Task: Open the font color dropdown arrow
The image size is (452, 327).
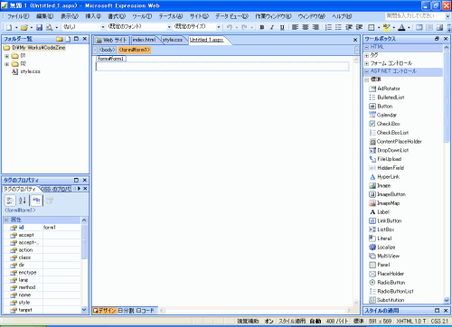Action: pos(409,27)
